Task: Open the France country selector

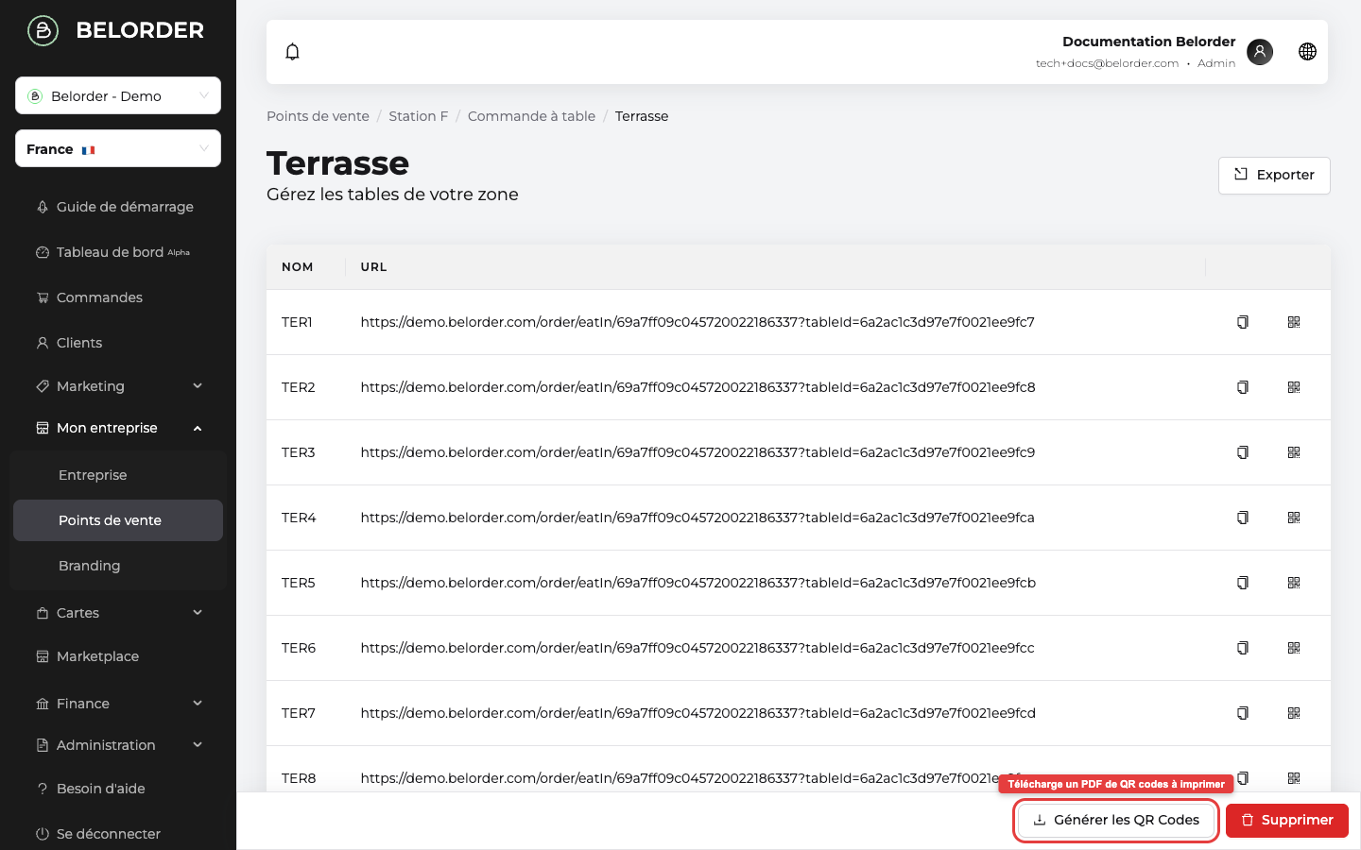Action: [118, 148]
